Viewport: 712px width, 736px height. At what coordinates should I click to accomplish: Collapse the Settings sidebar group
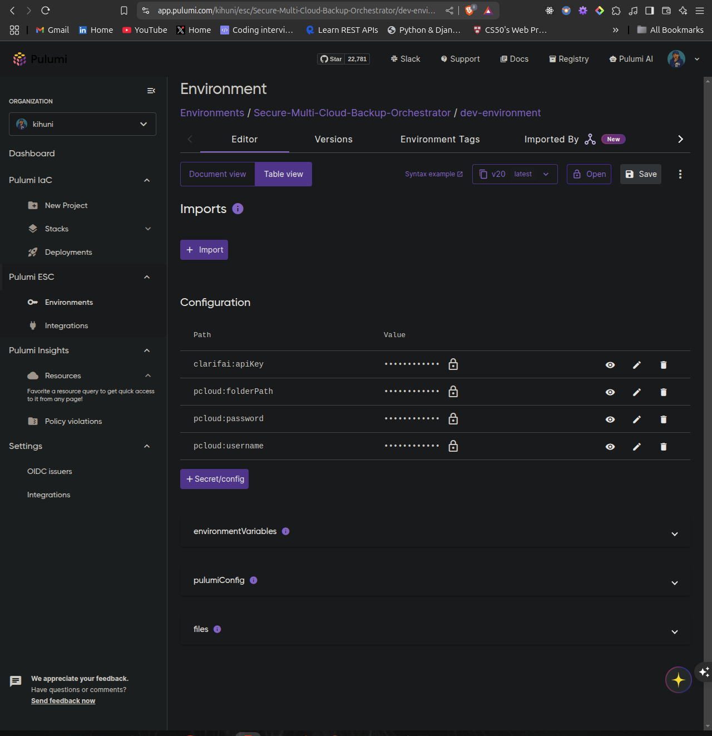pos(147,446)
